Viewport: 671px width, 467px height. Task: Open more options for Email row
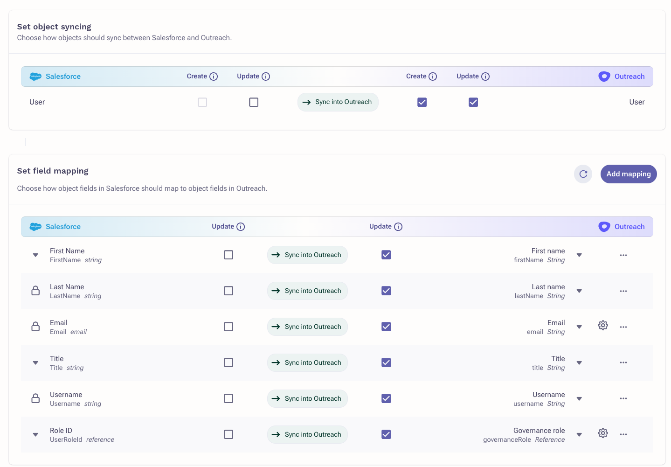[x=623, y=327]
